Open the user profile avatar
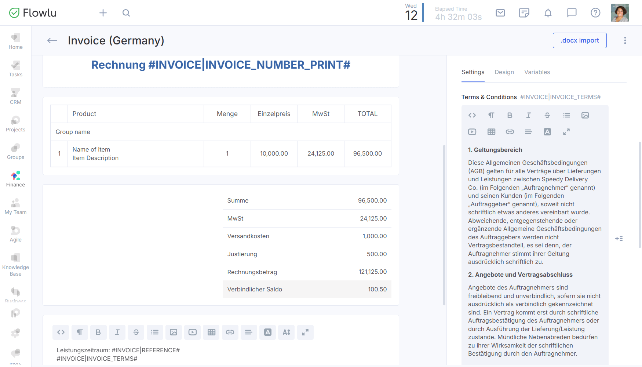The height and width of the screenshot is (367, 642). [620, 13]
